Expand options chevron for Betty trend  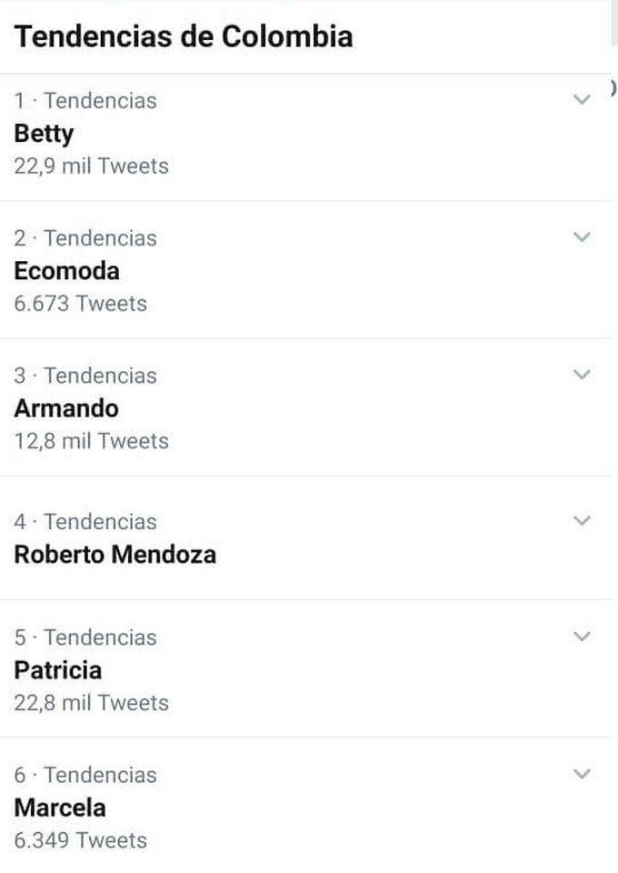point(583,100)
